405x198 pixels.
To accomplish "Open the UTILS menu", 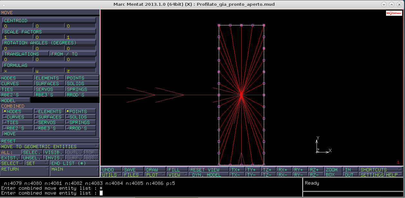I will (x=111, y=175).
